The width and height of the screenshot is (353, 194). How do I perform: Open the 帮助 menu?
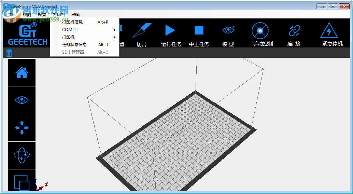[x=76, y=15]
